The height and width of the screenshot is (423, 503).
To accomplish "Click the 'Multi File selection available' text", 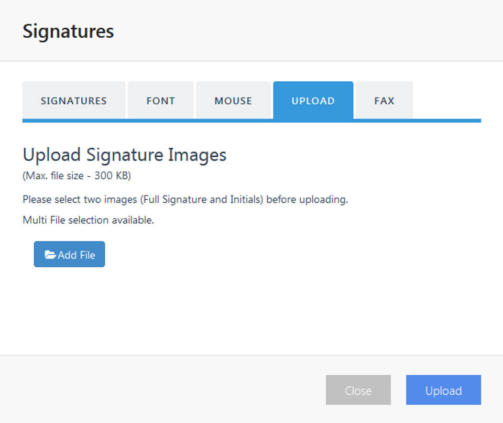I will [88, 220].
